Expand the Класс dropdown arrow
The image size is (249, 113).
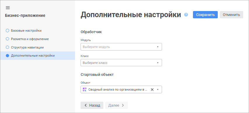pos(158,63)
